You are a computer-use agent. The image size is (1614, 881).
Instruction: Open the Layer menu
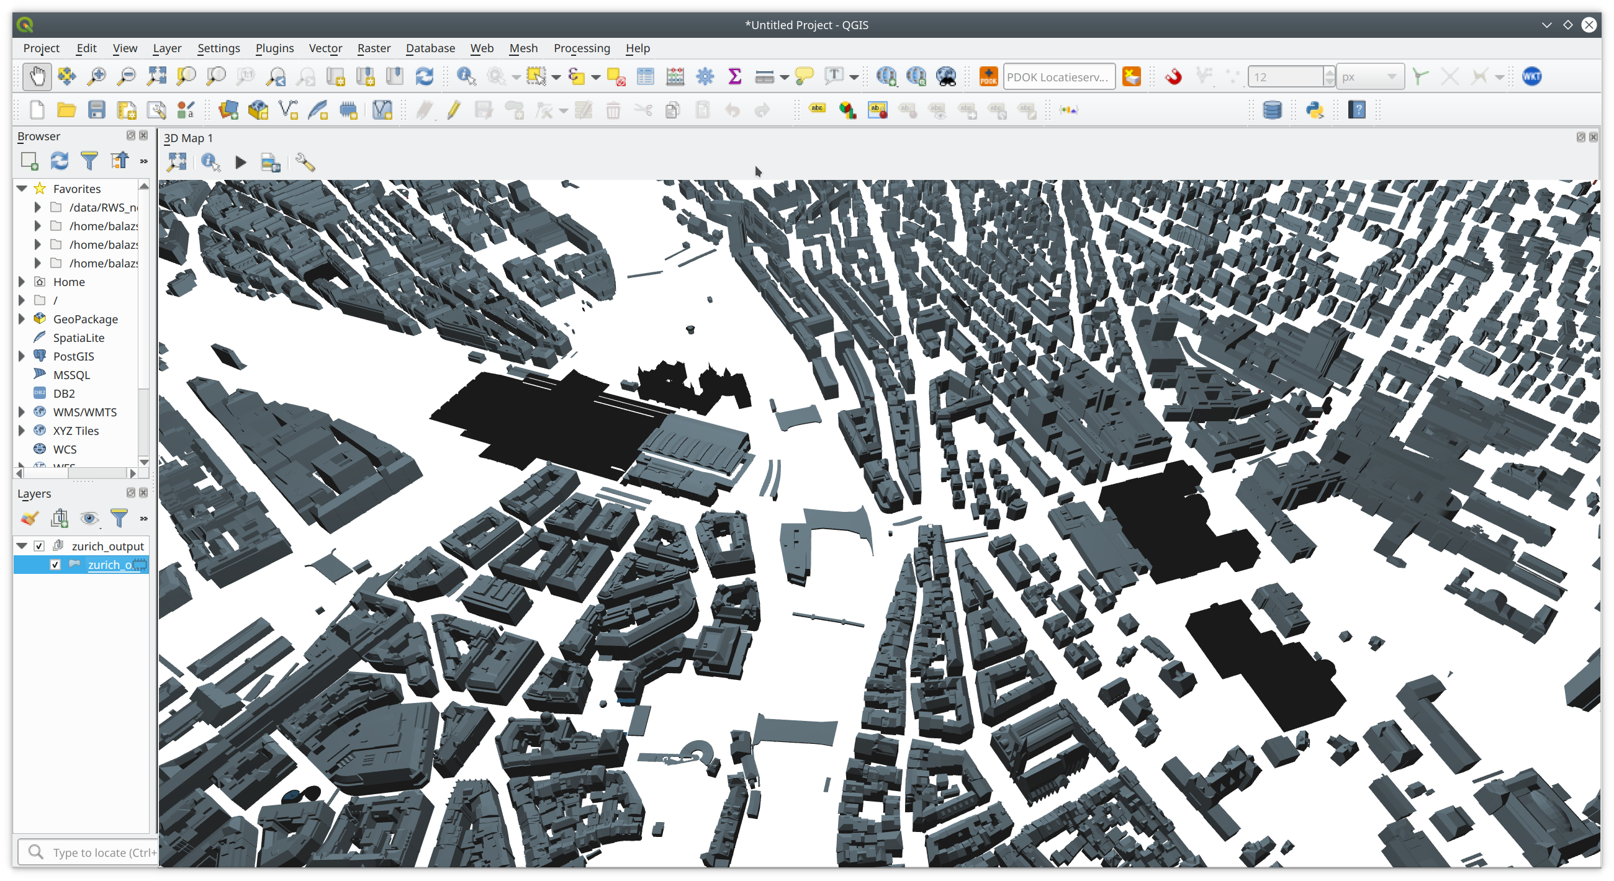[x=166, y=48]
